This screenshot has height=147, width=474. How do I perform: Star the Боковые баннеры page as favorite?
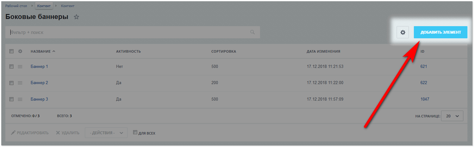(x=76, y=17)
